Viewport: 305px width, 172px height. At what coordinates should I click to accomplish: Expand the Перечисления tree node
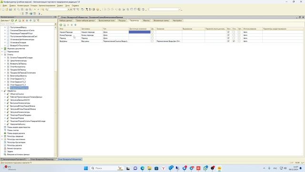2,52
